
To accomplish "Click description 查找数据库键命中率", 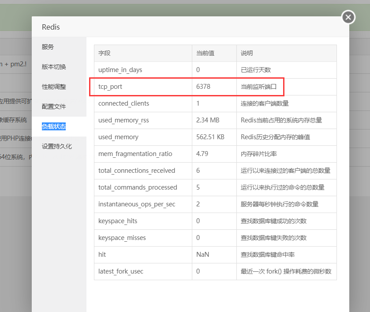I will pos(268,255).
